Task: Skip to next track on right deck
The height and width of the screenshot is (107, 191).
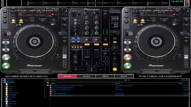Action: (130, 42)
